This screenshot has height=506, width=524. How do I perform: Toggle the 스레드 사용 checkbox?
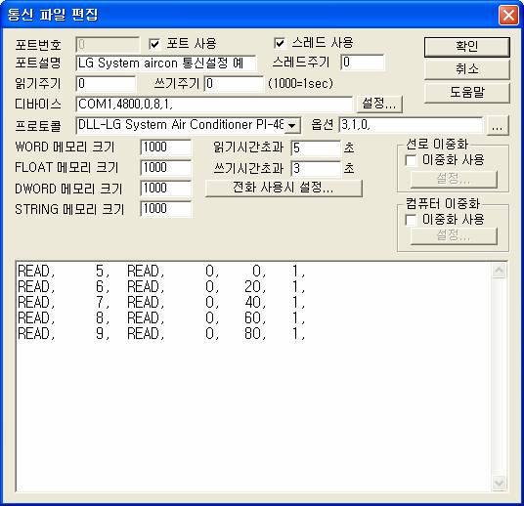point(280,43)
